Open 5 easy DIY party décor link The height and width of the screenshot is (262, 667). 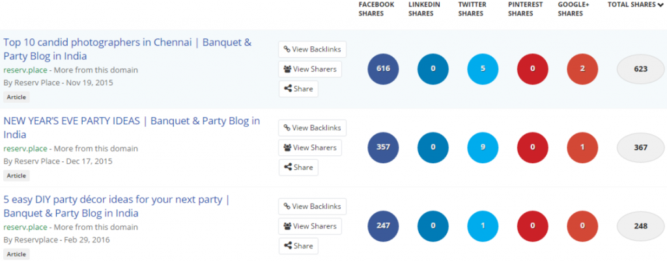point(117,206)
